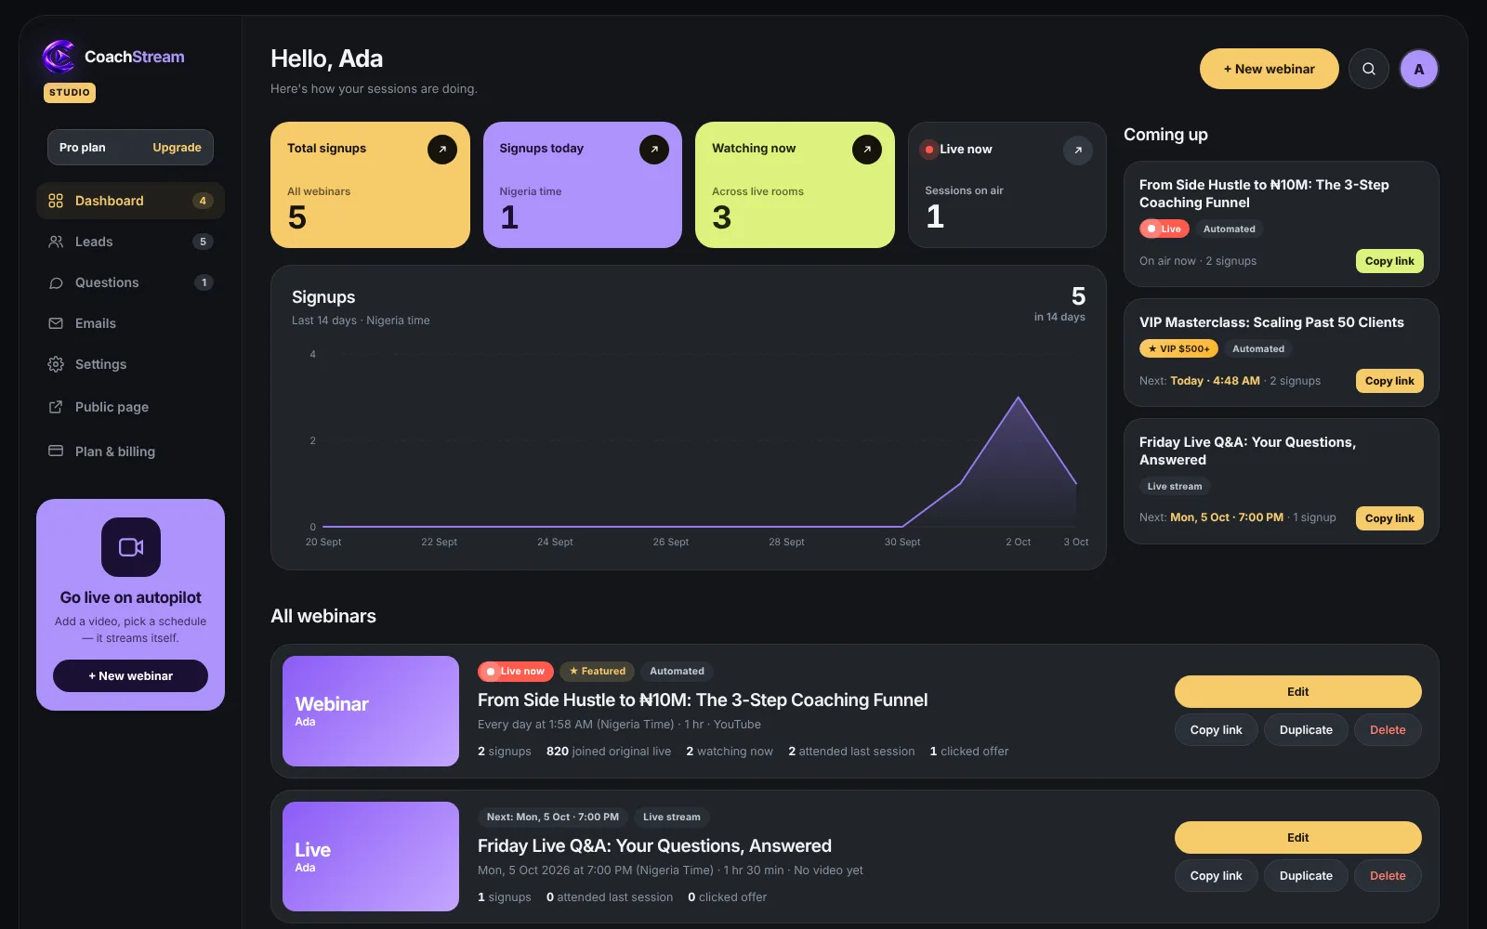The image size is (1487, 929).
Task: Click the video camera icon in autopilot promo
Action: coord(131,547)
